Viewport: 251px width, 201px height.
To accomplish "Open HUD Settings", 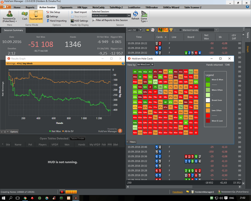I will point(79,21).
